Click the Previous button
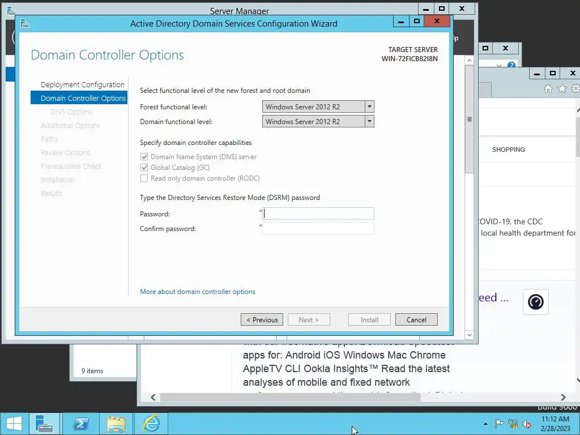Viewport: 580px width, 435px height. 262,319
